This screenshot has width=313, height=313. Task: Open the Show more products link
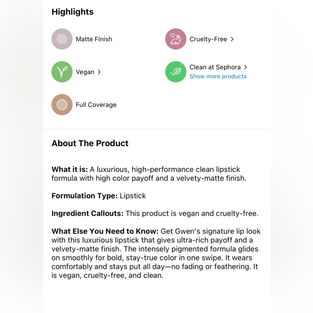[x=218, y=76]
